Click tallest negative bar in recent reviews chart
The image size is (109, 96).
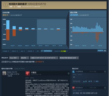coord(97,37)
